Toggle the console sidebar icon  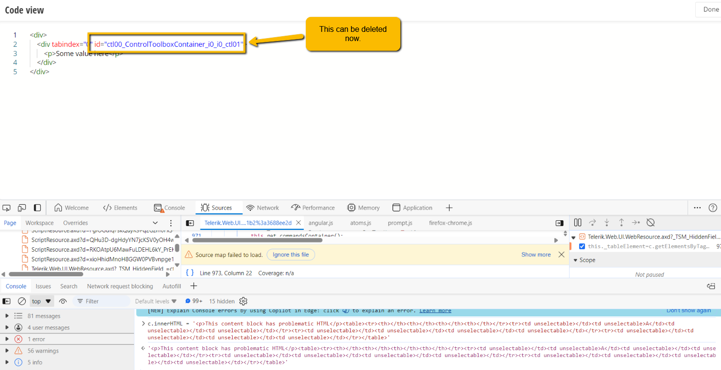[6, 301]
